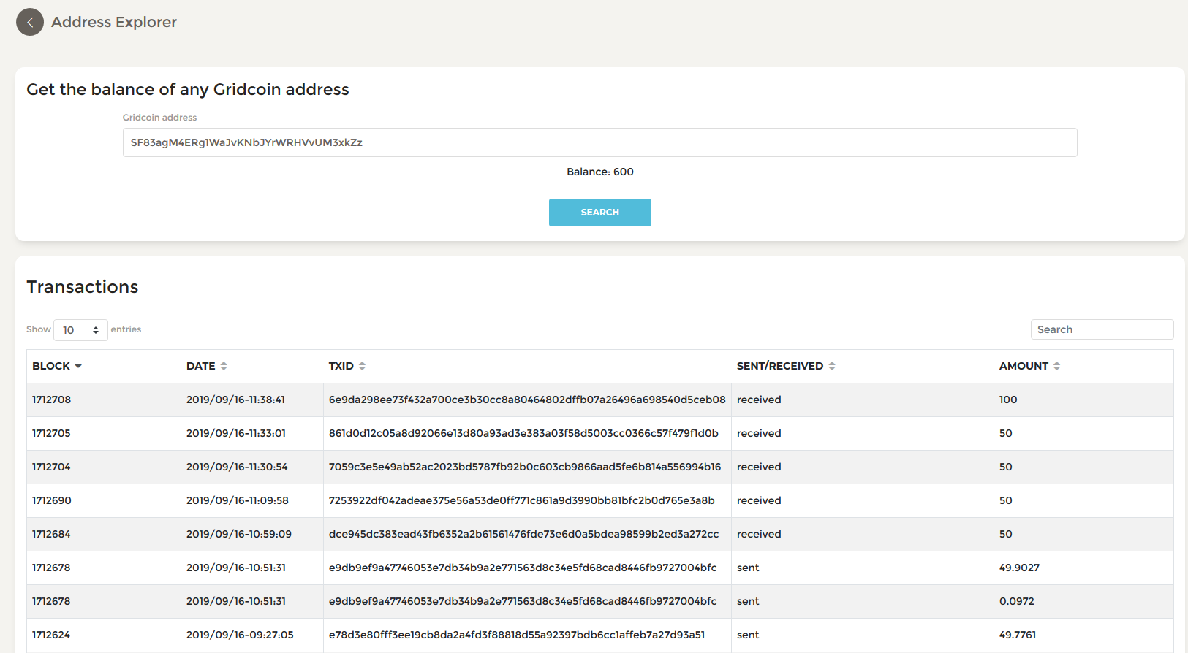Screen dimensions: 1188x653
Task: Click the Address Explorer title
Action: (114, 22)
